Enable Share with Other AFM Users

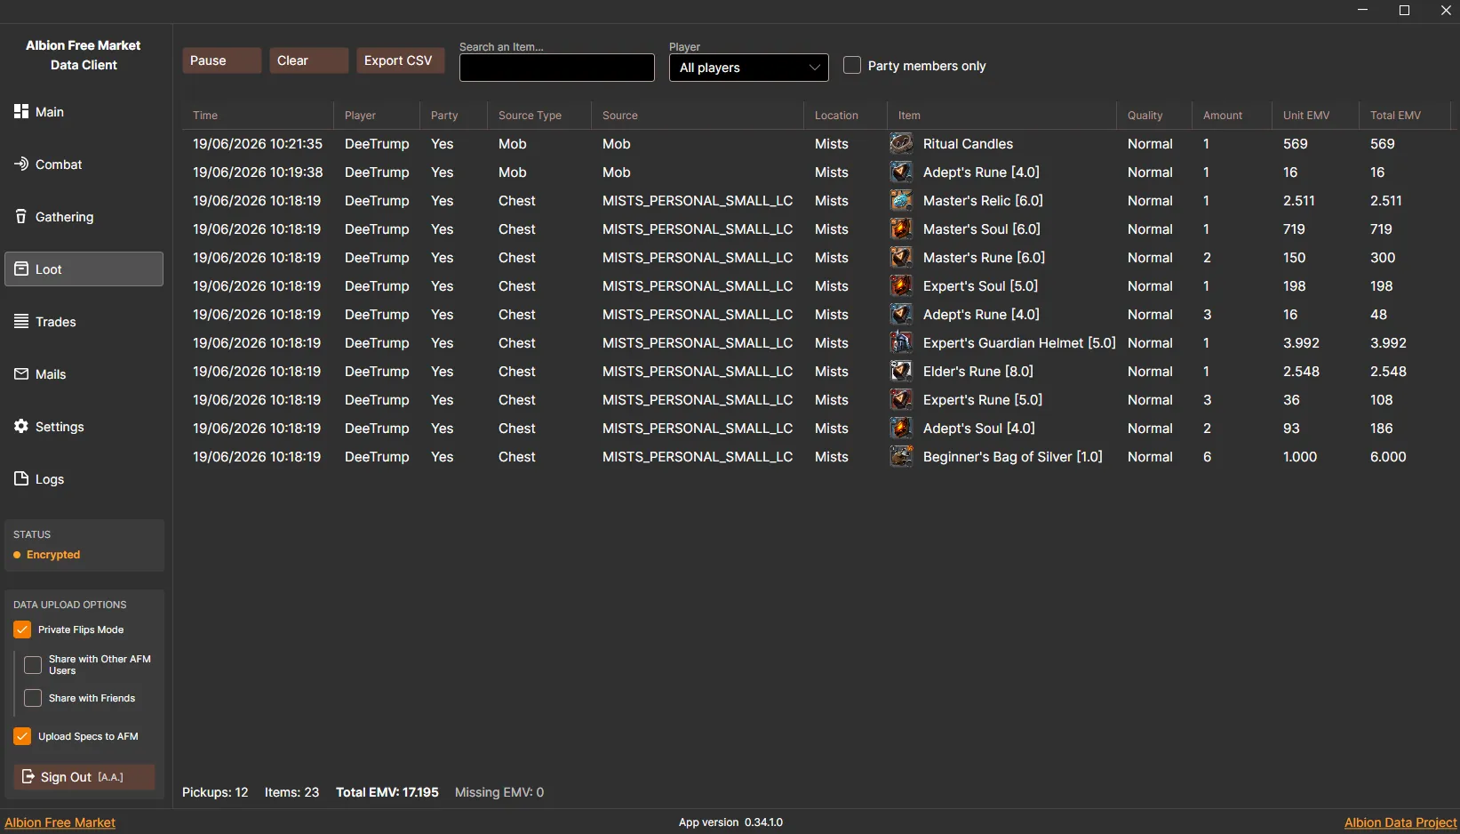[x=33, y=665]
